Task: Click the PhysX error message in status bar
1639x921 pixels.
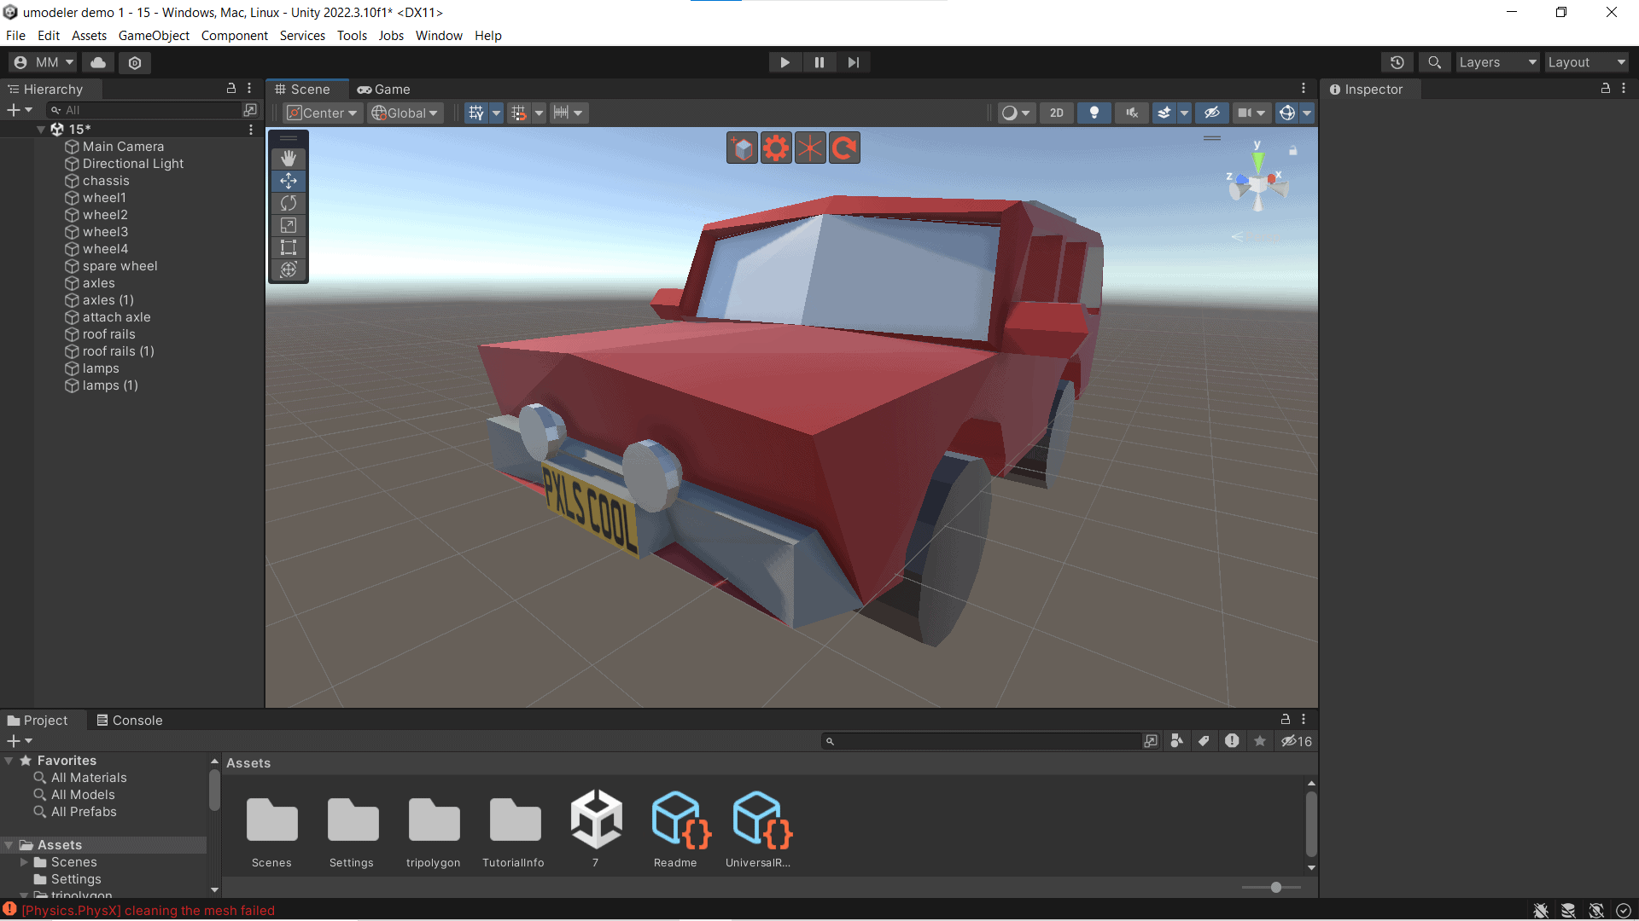Action: click(x=149, y=911)
